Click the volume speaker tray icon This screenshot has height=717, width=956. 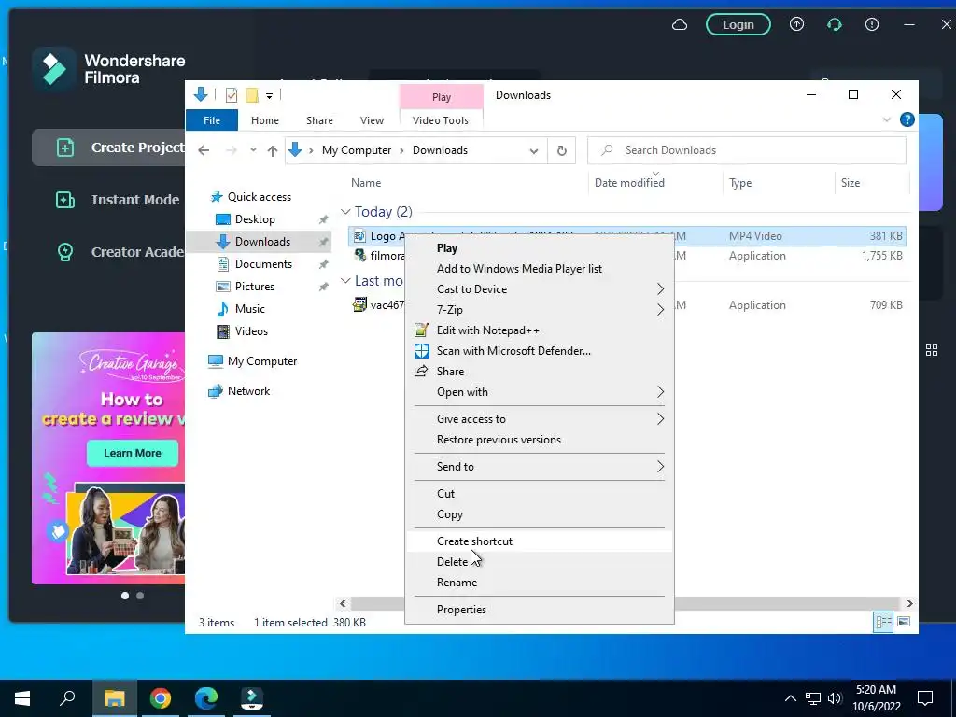tap(835, 698)
